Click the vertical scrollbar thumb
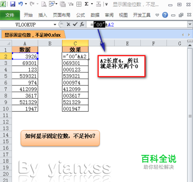This screenshot has height=182, width=193. tap(190, 116)
